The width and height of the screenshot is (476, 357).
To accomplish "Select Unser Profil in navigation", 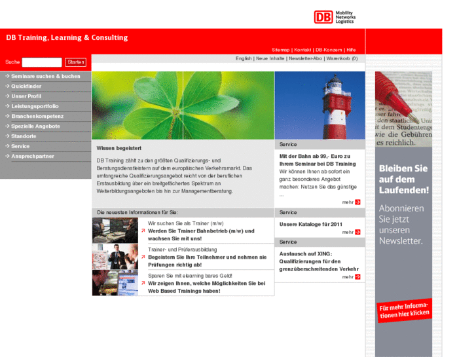I will coord(26,96).
